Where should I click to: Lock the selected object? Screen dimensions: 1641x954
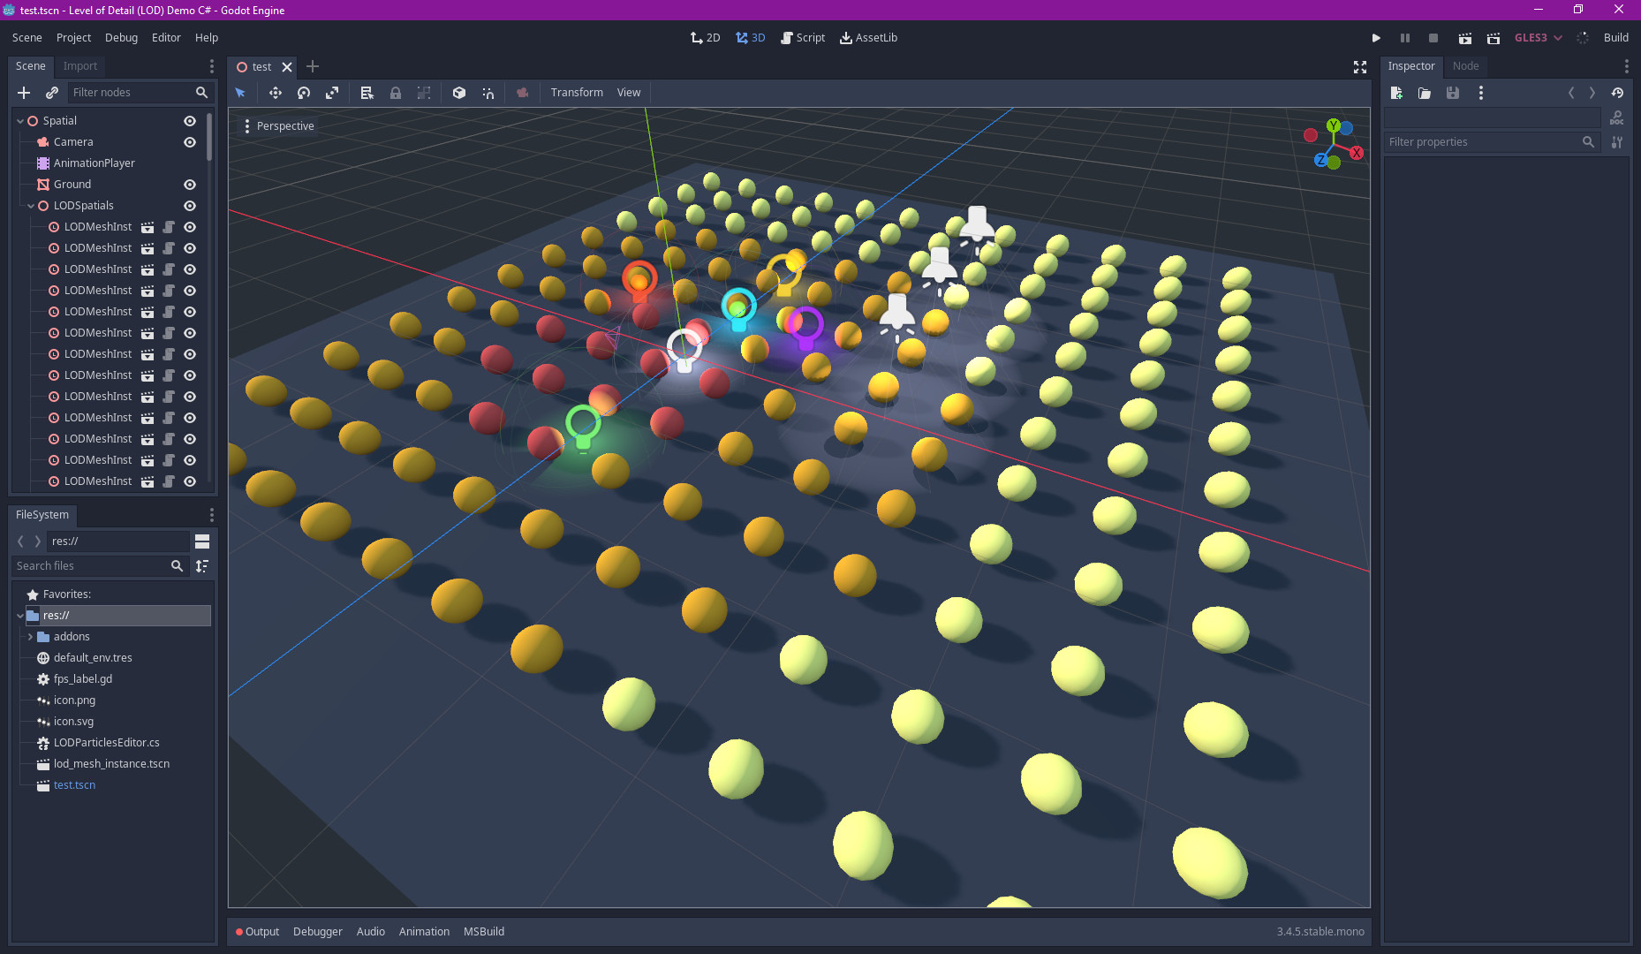(396, 93)
